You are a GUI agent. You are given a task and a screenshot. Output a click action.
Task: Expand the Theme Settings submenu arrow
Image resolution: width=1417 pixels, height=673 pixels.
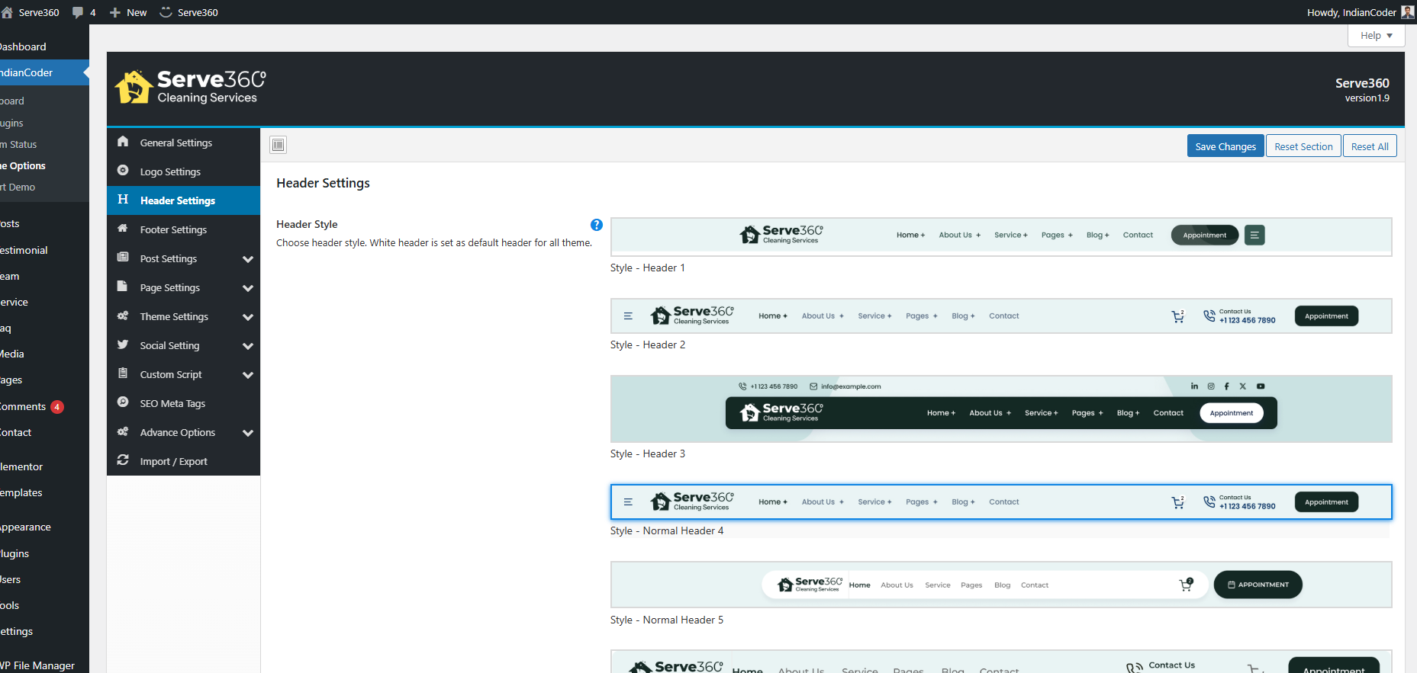tap(247, 317)
